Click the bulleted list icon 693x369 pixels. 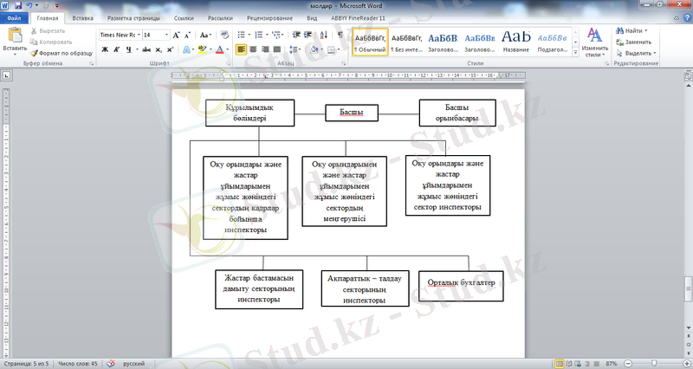241,35
